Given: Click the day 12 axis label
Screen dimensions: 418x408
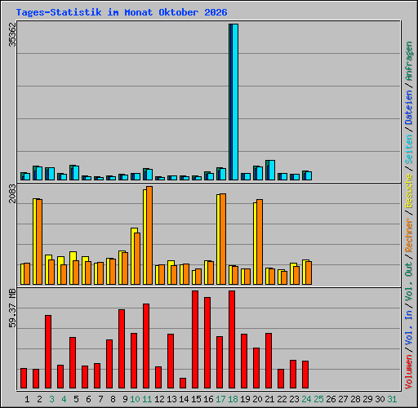Looking at the screenshot, I should [159, 399].
